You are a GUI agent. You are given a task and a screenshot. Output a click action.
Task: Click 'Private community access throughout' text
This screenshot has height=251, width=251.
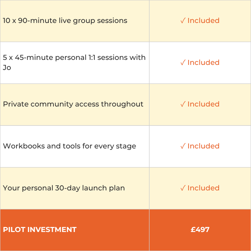click(73, 104)
